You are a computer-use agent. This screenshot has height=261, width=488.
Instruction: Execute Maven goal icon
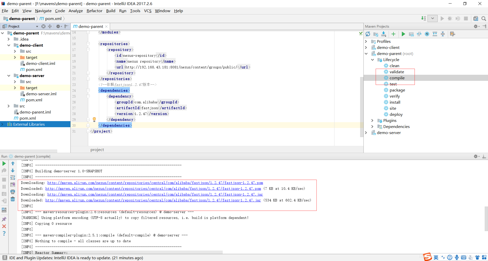[411, 34]
